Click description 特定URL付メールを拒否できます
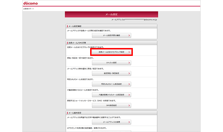 click(80, 79)
